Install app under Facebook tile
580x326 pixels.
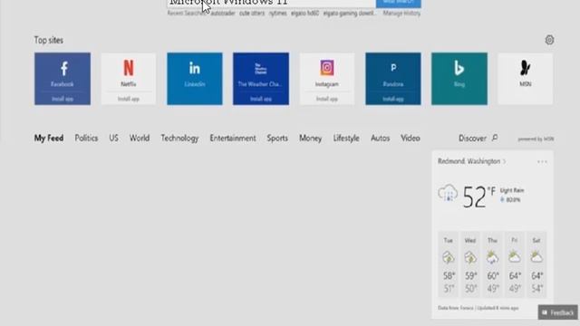pos(63,99)
